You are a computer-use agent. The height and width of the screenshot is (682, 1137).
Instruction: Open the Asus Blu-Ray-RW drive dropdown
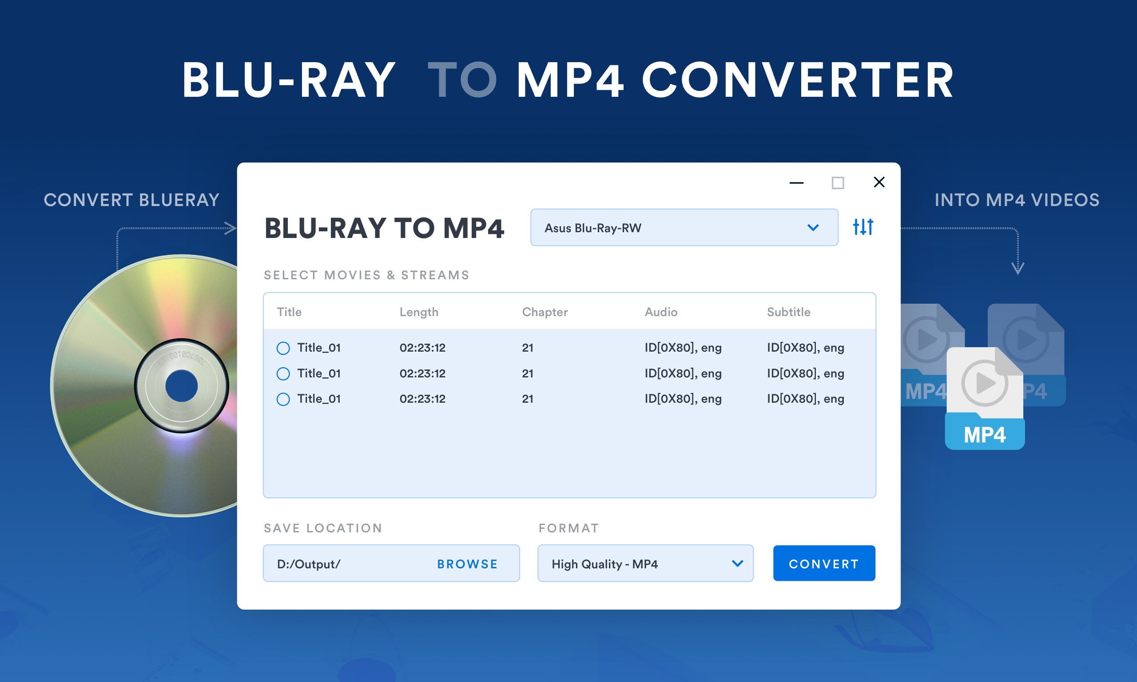(684, 227)
